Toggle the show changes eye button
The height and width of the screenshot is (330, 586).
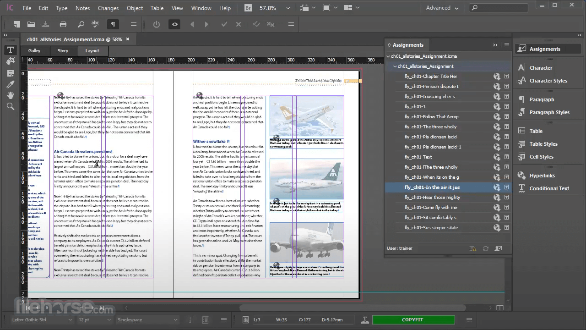click(174, 24)
